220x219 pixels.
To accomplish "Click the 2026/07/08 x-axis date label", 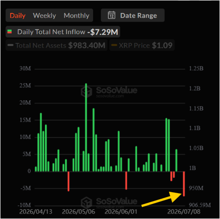I will coord(184,212).
